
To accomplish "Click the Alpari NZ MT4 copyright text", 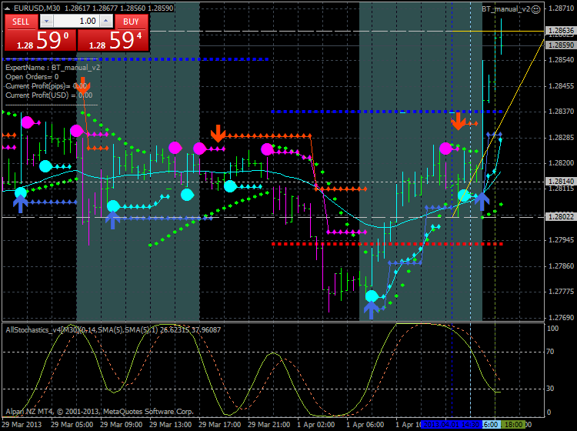I will tap(100, 412).
